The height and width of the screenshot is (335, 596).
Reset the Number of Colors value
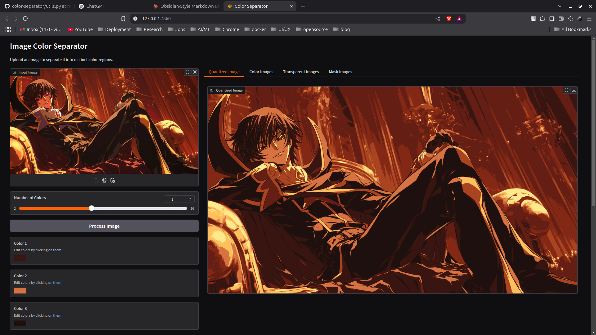[190, 199]
